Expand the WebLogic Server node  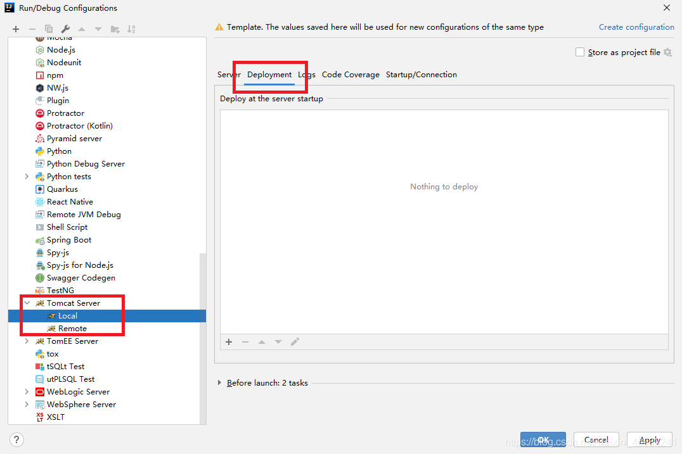pyautogui.click(x=27, y=391)
